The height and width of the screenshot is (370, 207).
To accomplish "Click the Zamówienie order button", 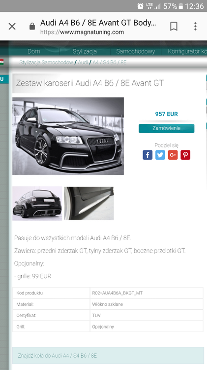I will click(167, 128).
